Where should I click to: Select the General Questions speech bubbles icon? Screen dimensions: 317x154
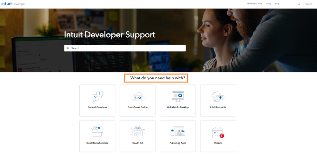(x=97, y=96)
